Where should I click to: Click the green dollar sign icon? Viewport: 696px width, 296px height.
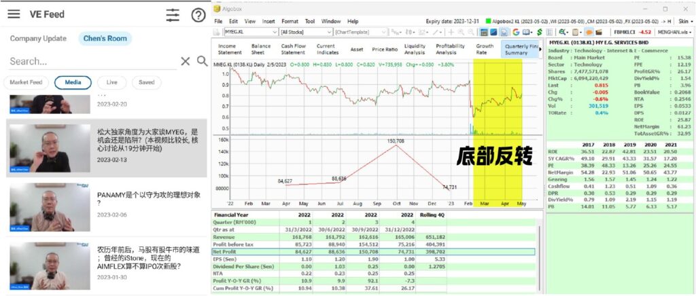pyautogui.click(x=539, y=33)
